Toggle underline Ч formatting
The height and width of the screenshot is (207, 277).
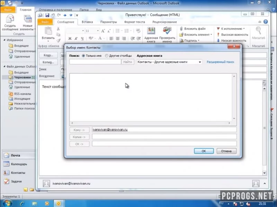82,38
